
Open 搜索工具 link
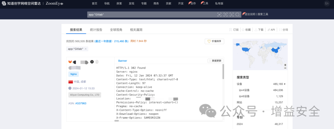[263, 14]
